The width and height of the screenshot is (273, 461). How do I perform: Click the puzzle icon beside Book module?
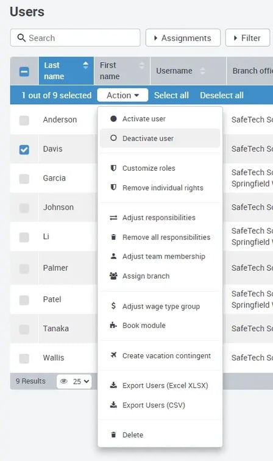coord(113,325)
